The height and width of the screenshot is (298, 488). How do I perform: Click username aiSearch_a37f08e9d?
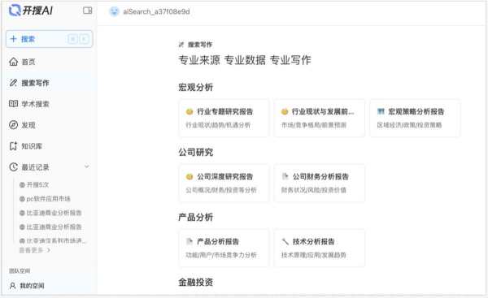(x=156, y=12)
